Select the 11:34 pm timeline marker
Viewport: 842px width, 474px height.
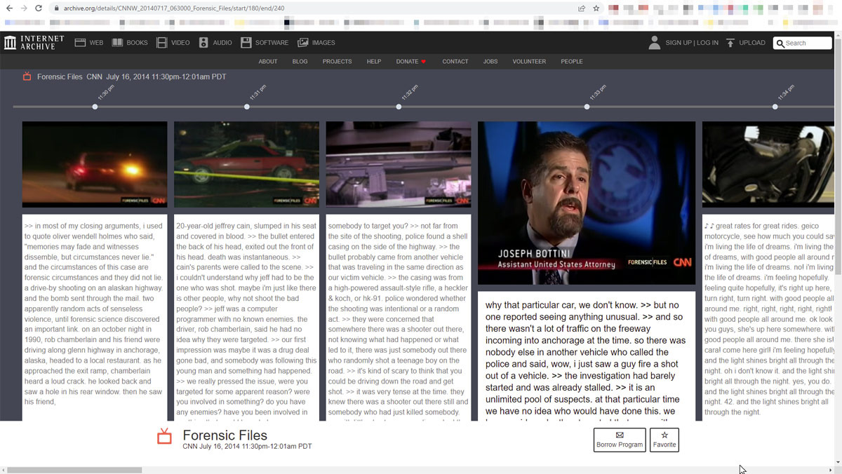pos(775,107)
